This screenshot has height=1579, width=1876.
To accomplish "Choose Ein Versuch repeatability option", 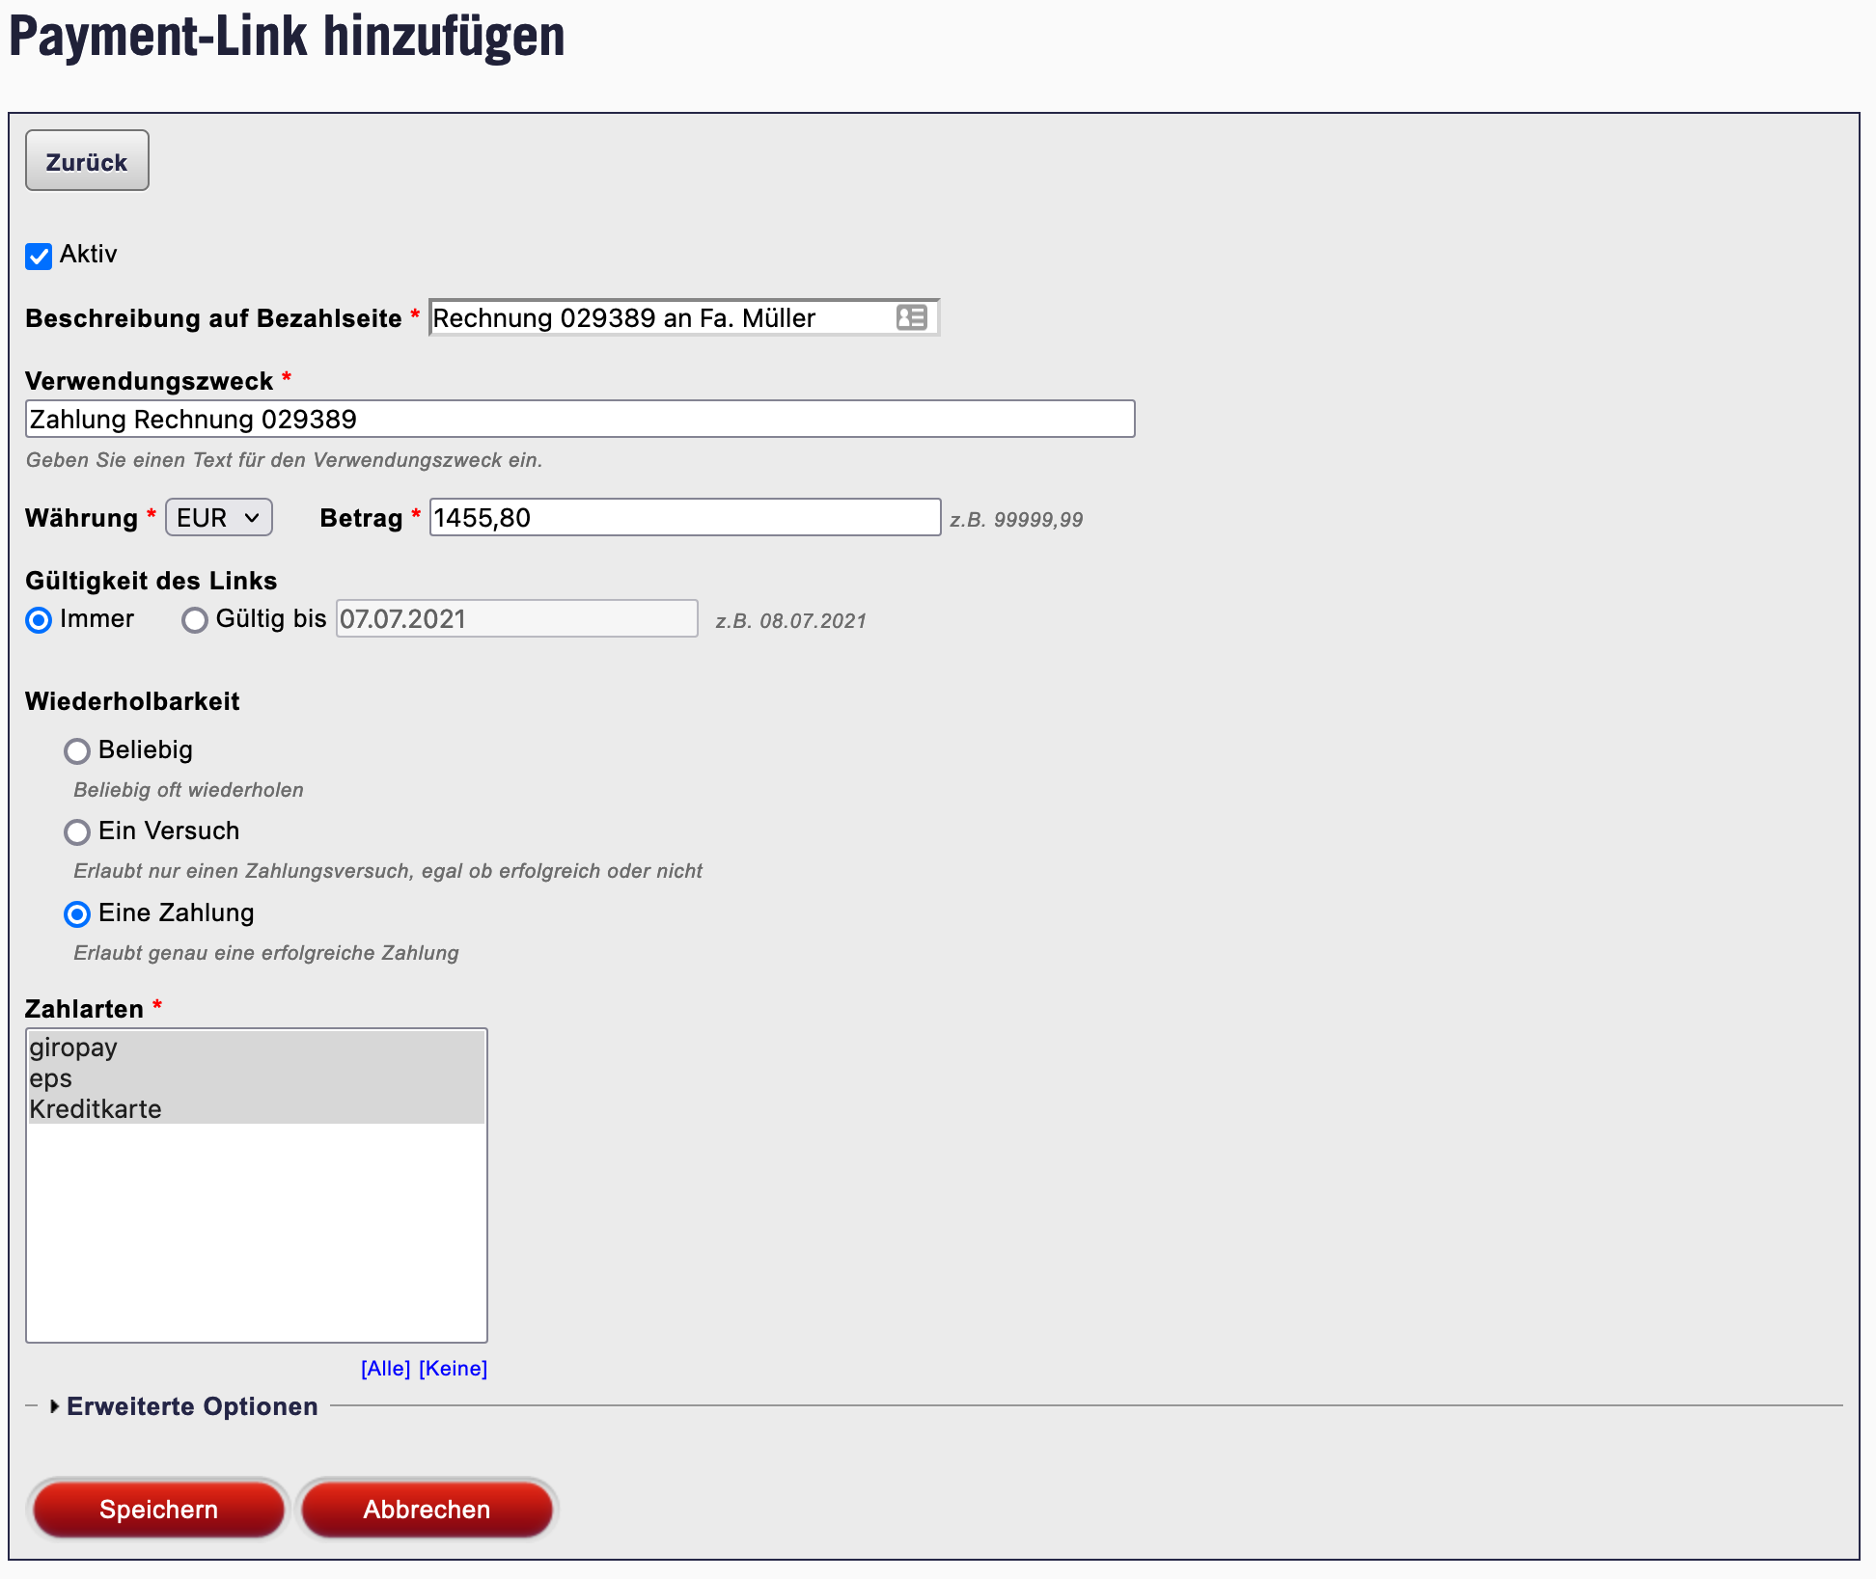I will pos(77,831).
